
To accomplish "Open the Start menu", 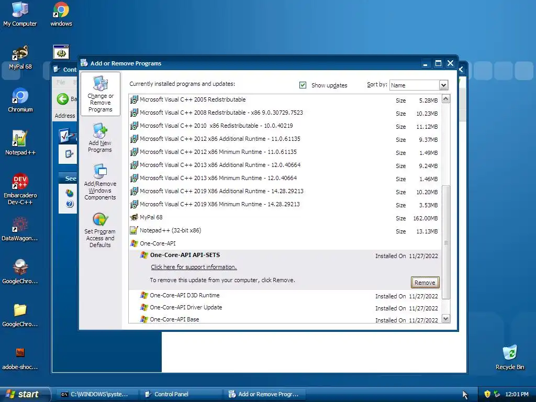I will (25, 394).
